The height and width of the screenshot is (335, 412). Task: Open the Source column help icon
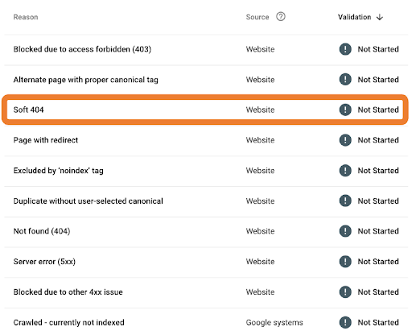tap(281, 17)
